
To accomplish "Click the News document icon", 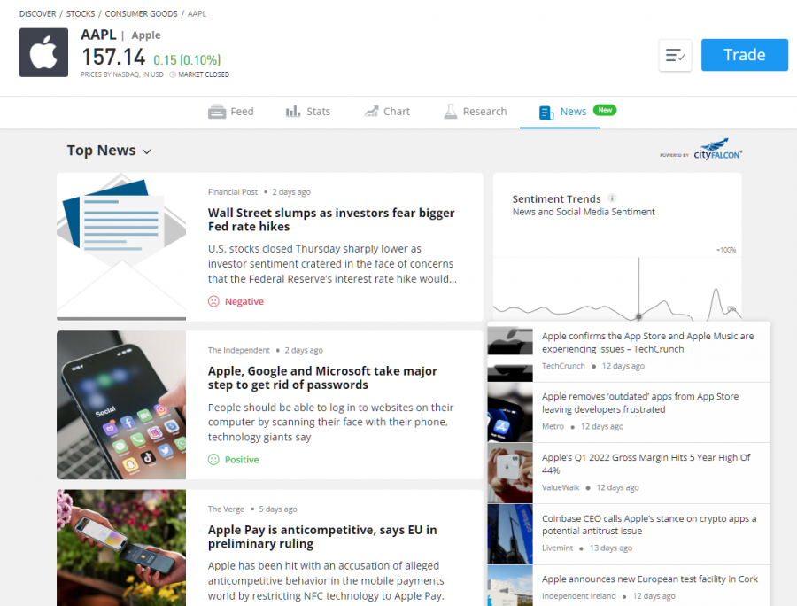I will [546, 113].
